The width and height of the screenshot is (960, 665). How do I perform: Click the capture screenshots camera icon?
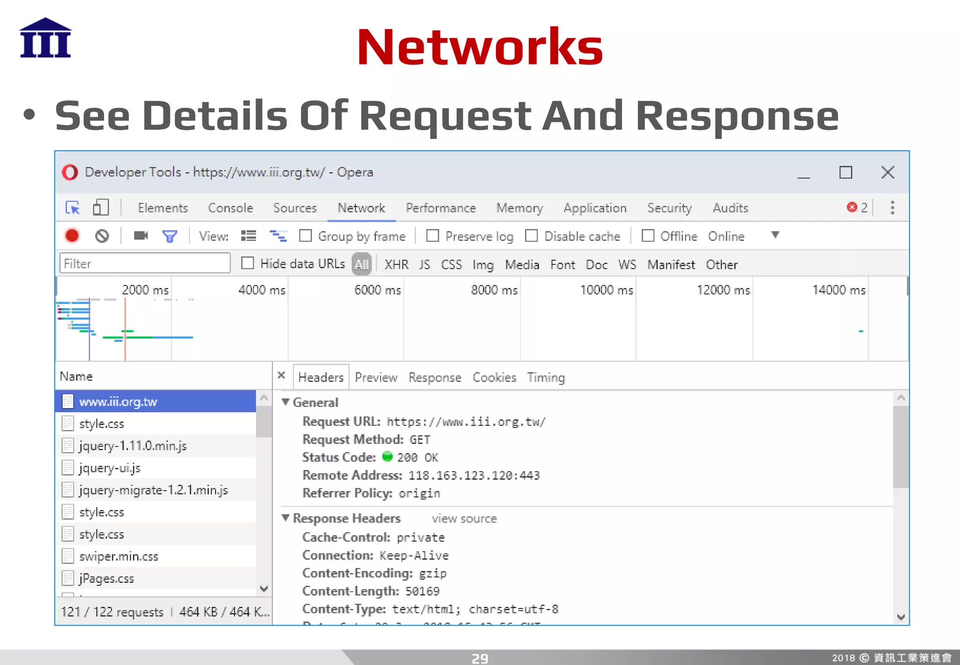pos(141,235)
